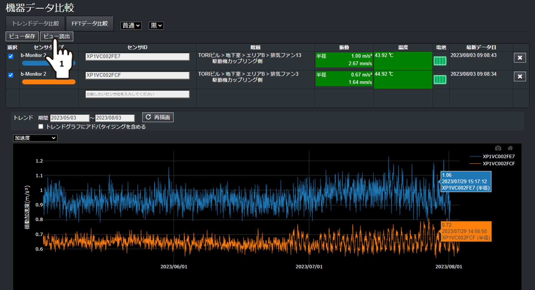This screenshot has width=535, height=290.
Task: Switch to the トレンドデータ比較 tab
Action: click(x=35, y=24)
